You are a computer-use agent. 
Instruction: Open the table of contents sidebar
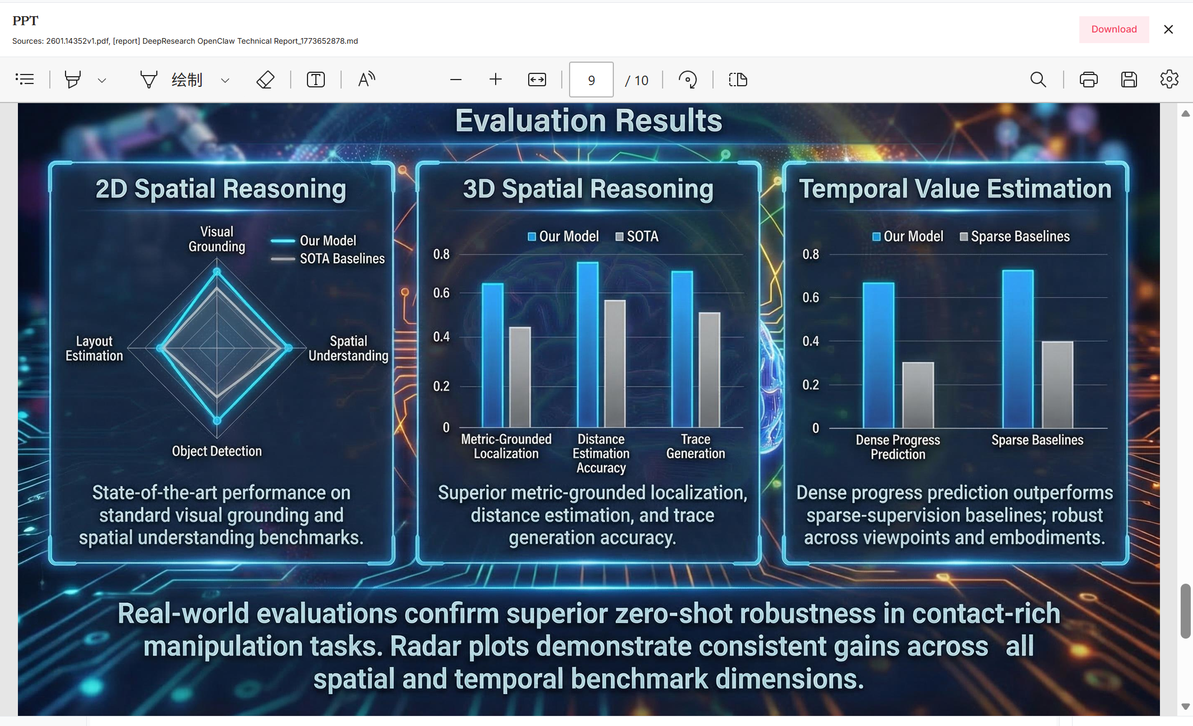point(25,80)
